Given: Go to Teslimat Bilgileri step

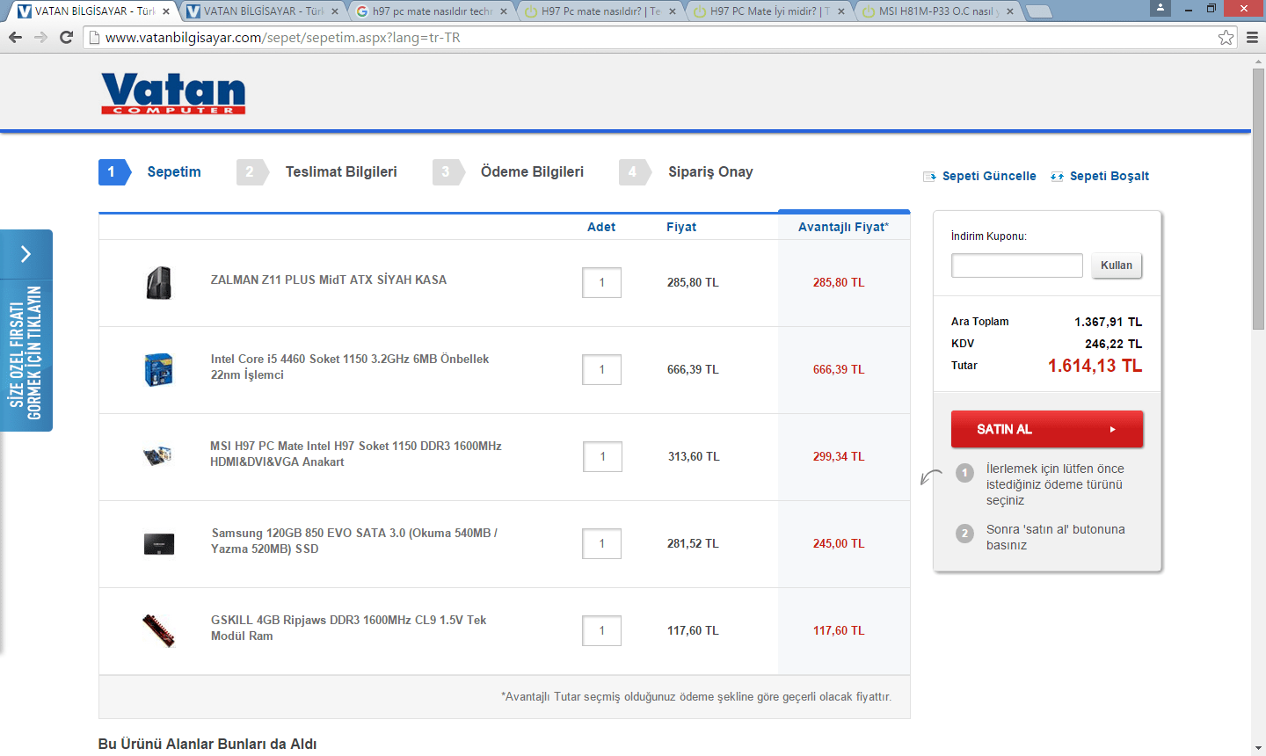Looking at the screenshot, I should pos(317,172).
